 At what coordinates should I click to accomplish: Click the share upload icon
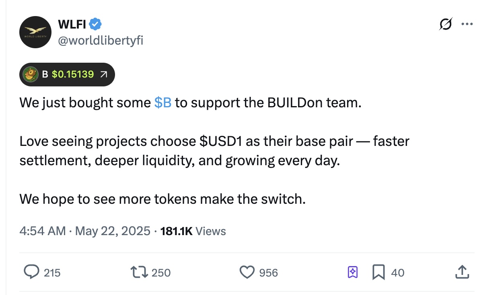click(x=462, y=272)
